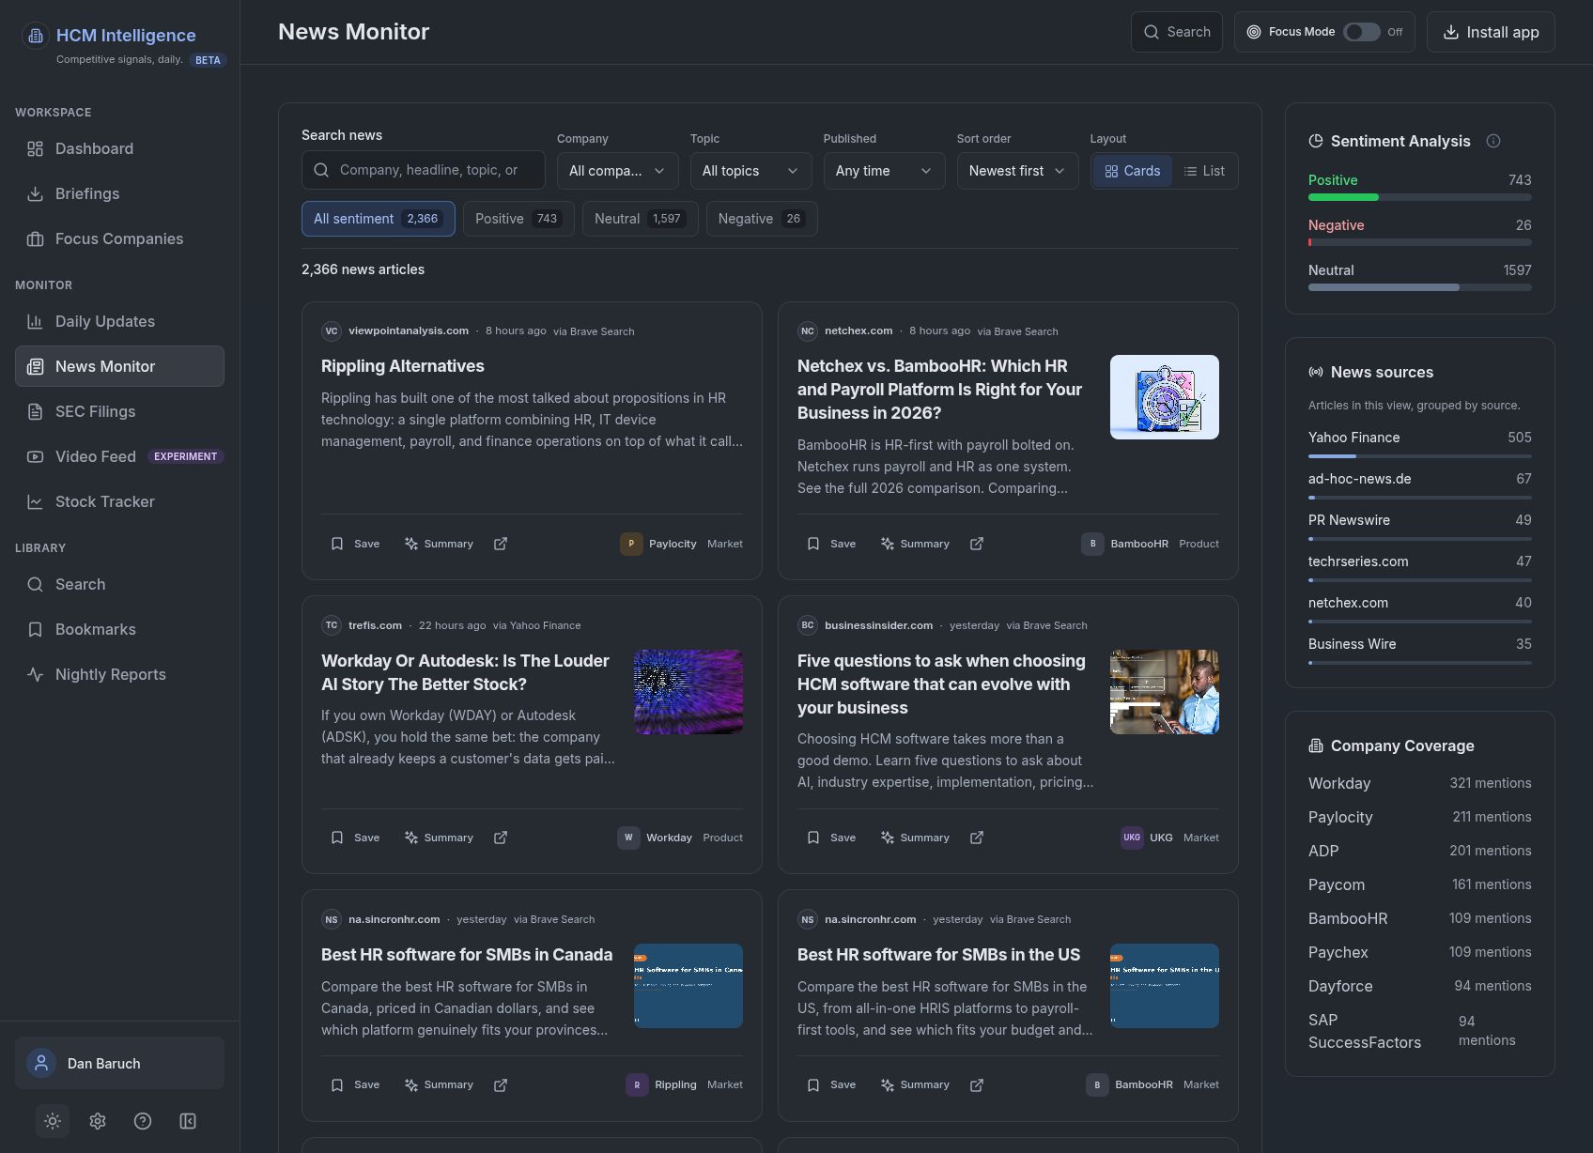Switch layout to Cards view
This screenshot has width=1593, height=1153.
pos(1133,171)
